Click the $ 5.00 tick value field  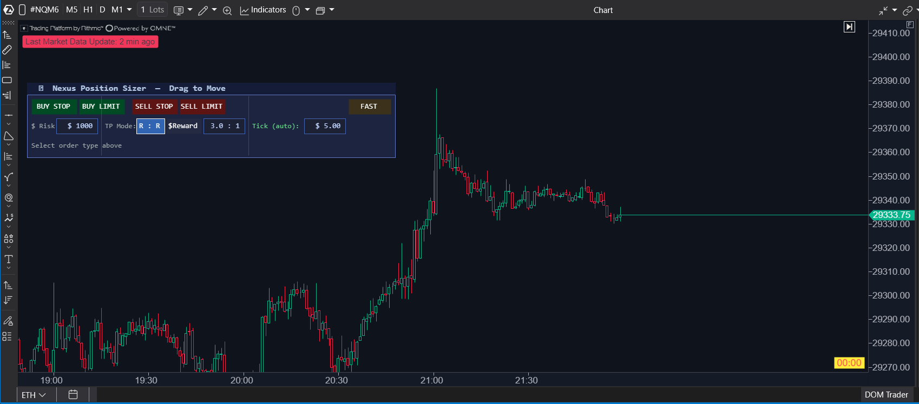click(x=325, y=126)
